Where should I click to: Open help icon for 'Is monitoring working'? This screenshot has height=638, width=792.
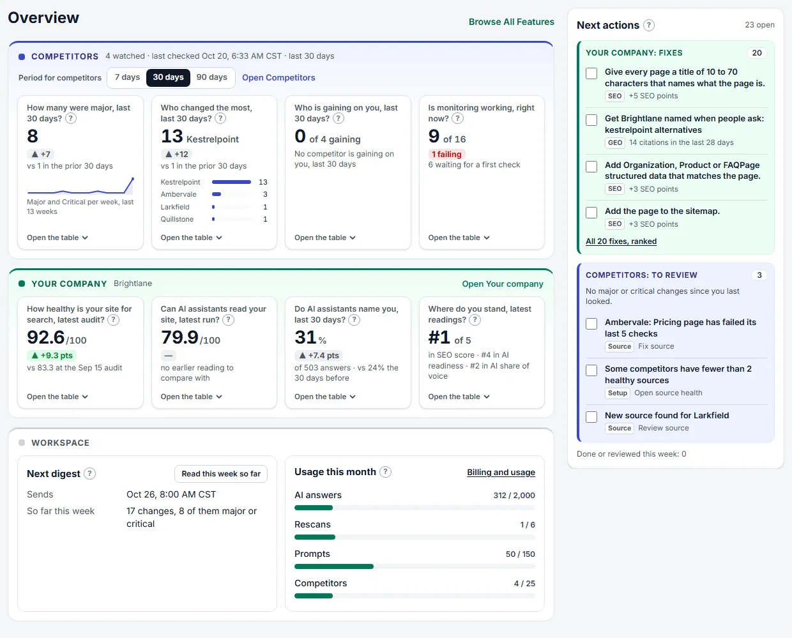pyautogui.click(x=457, y=118)
